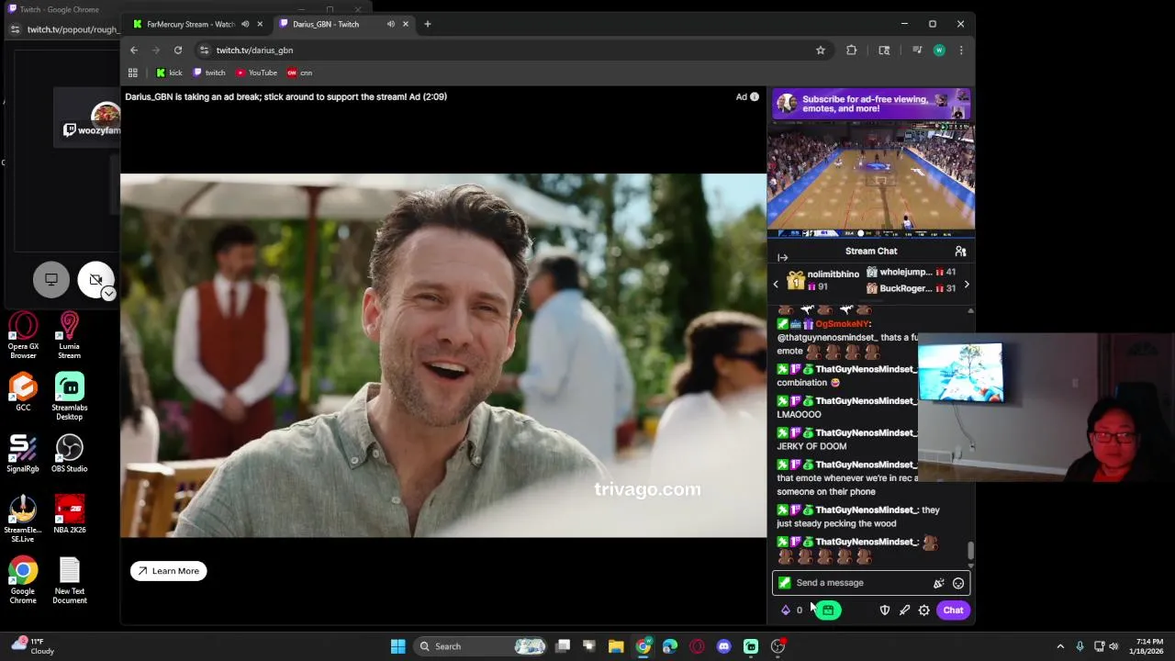Open the Windows Start menu

pyautogui.click(x=398, y=646)
